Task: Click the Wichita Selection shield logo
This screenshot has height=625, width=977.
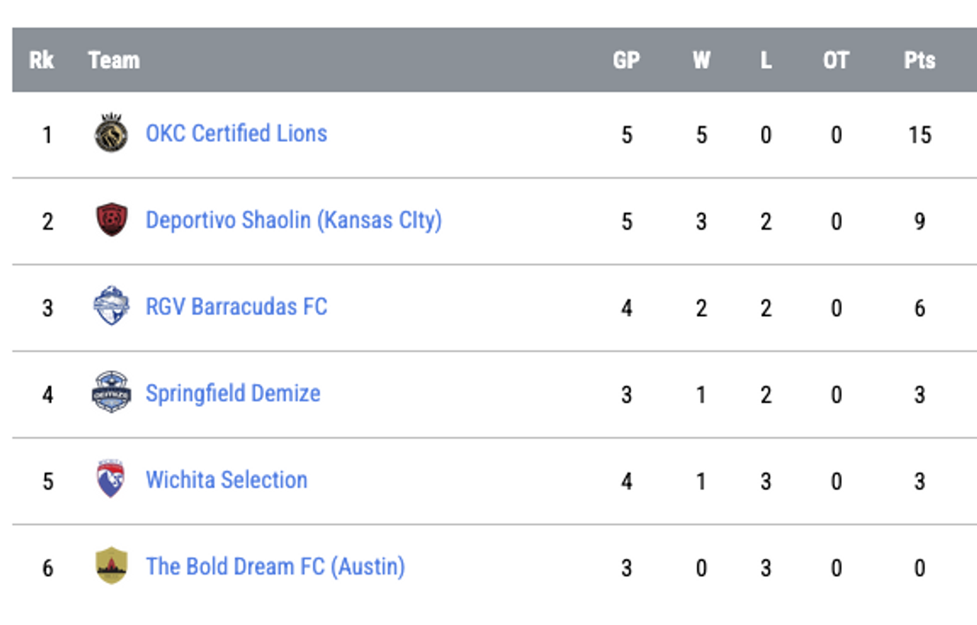Action: 111,479
